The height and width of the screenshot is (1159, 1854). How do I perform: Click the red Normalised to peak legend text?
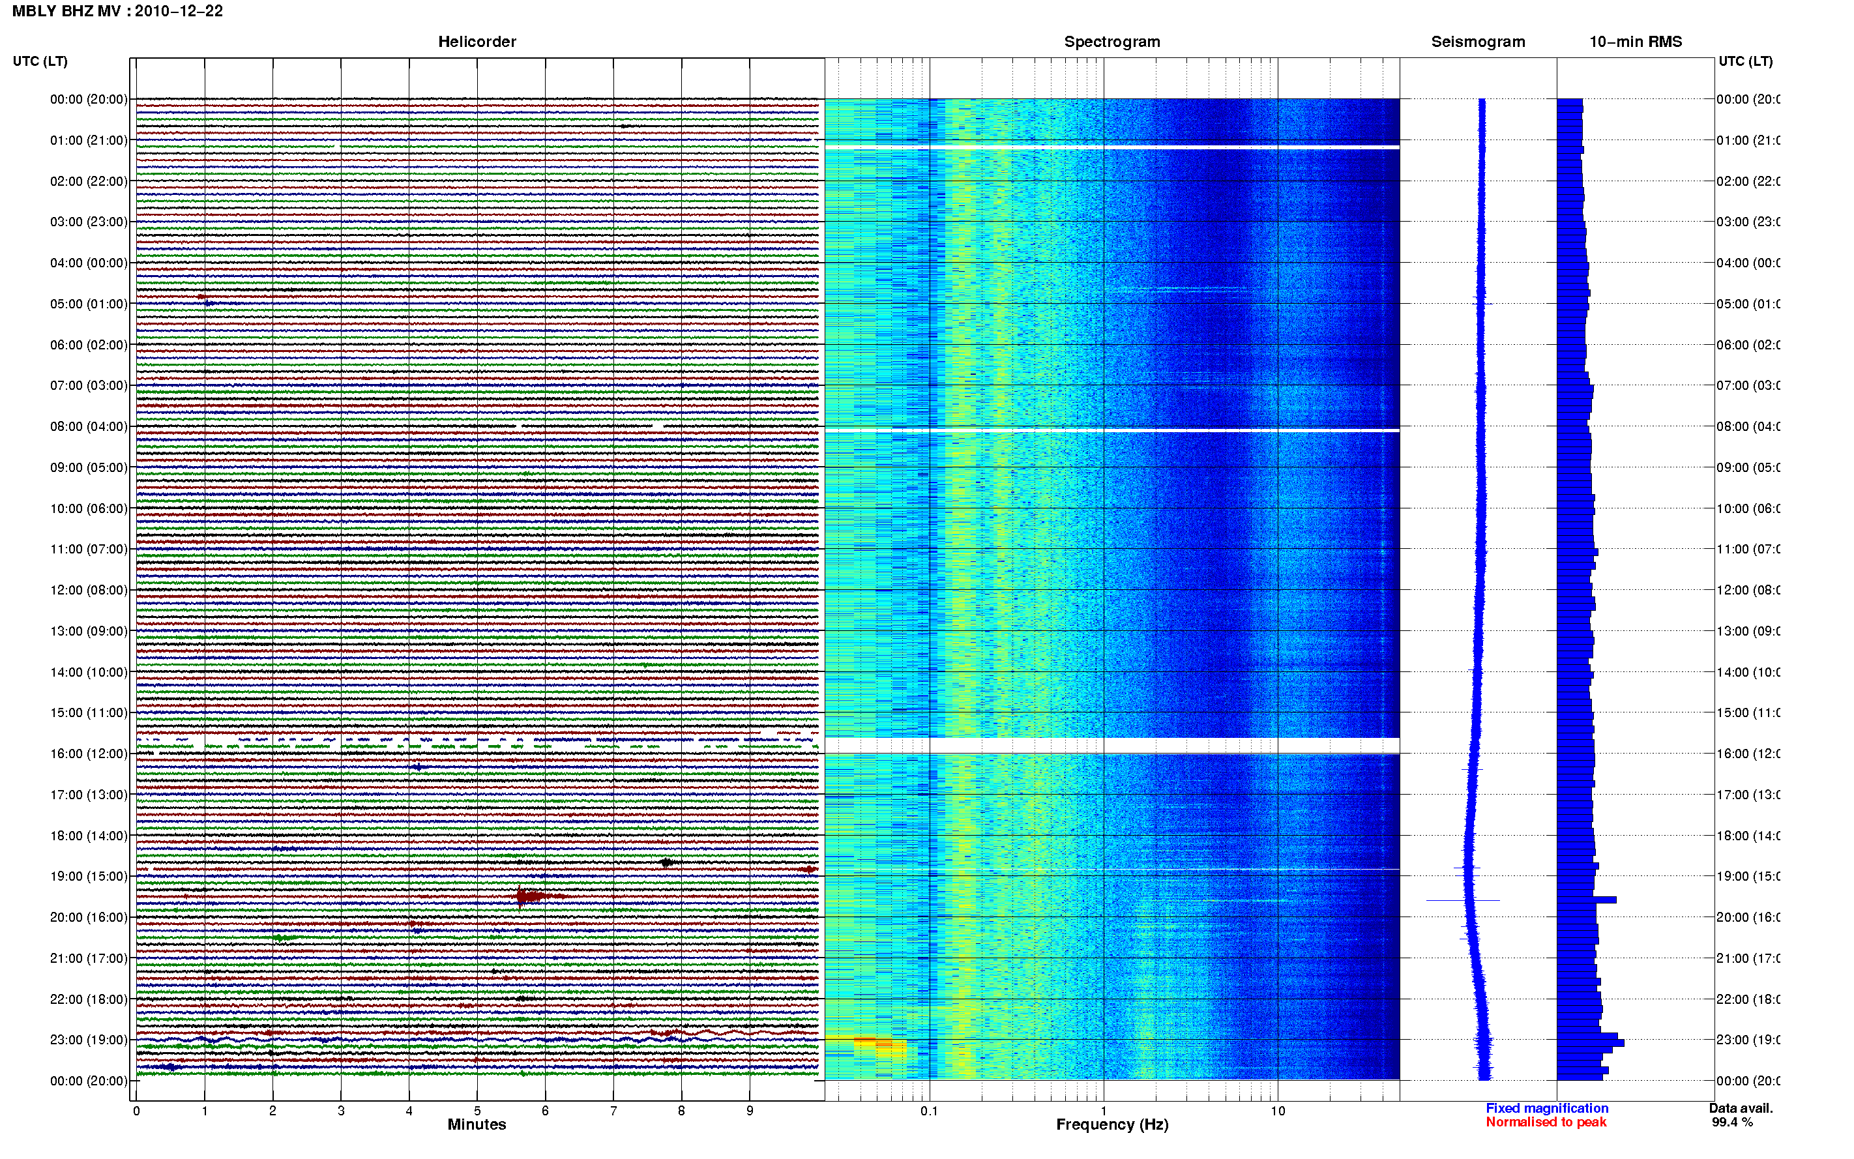point(1546,1122)
